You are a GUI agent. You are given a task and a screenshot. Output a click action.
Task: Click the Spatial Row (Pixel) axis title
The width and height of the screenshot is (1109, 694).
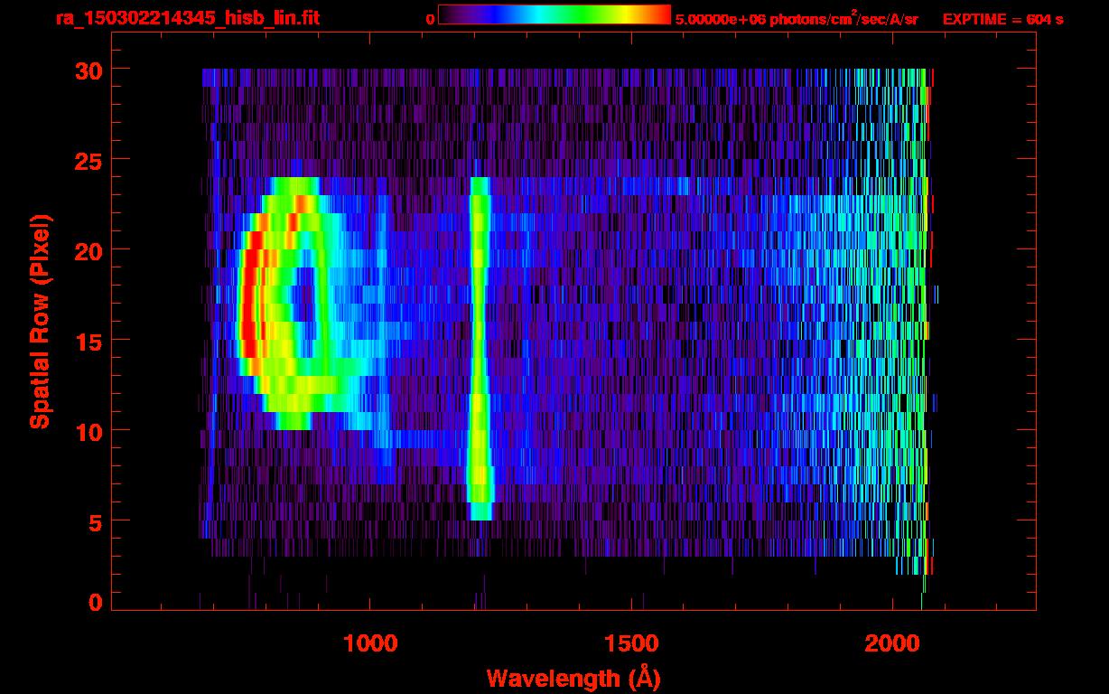pos(40,321)
